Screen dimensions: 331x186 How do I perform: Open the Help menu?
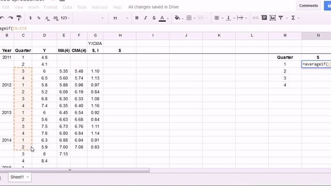click(117, 7)
